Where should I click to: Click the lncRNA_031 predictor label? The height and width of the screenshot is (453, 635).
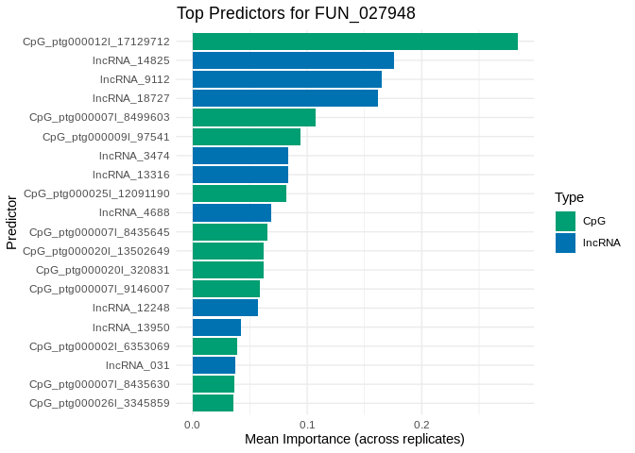137,365
